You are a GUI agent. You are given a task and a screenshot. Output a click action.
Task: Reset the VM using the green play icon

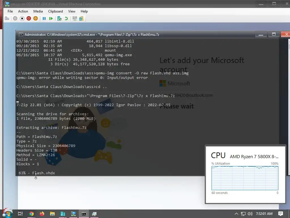point(51,18)
